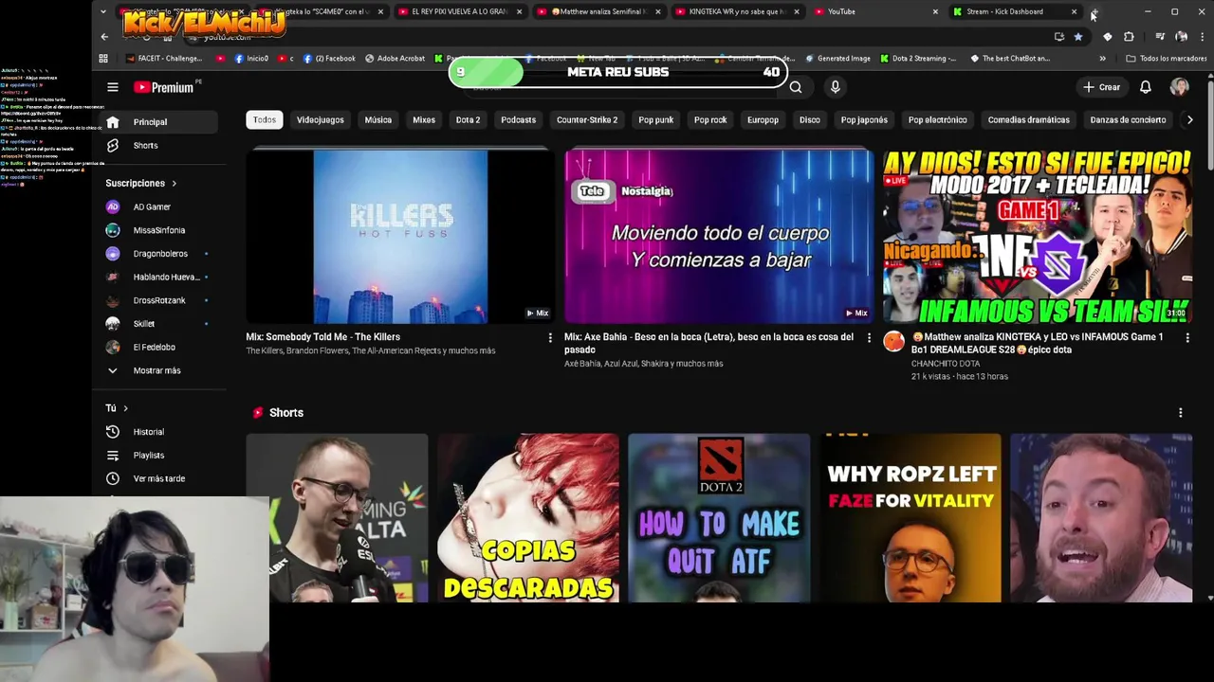The height and width of the screenshot is (682, 1214).
Task: Select the Comedias dramáticas chip
Action: [x=1029, y=120]
